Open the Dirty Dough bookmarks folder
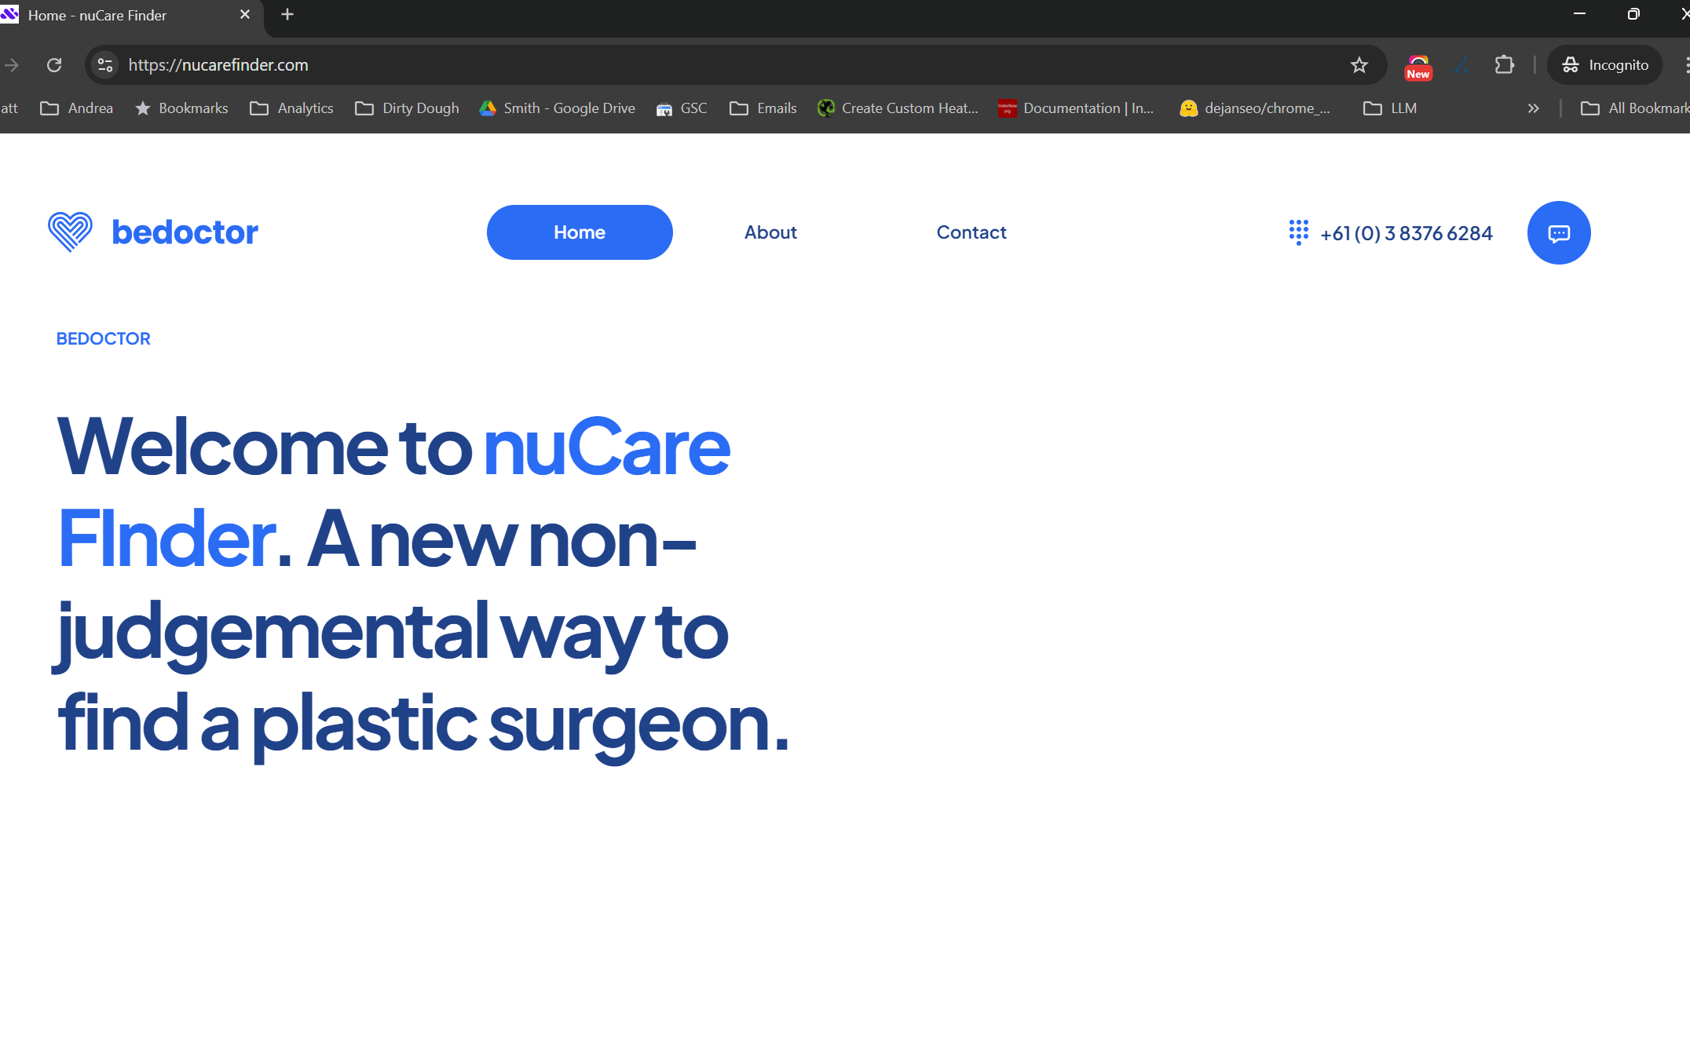Screen dimensions: 1690x1037 click(x=407, y=108)
